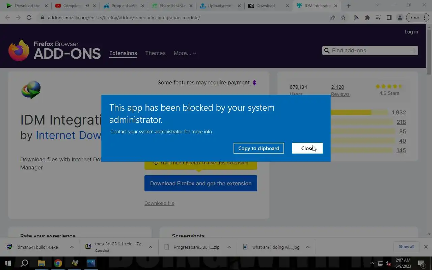This screenshot has height=270, width=432.
Task: Click Log in link
Action: pos(411,32)
